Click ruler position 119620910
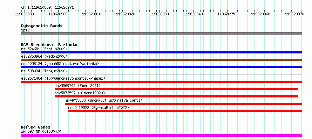The image size is (312, 139). point(92,14)
